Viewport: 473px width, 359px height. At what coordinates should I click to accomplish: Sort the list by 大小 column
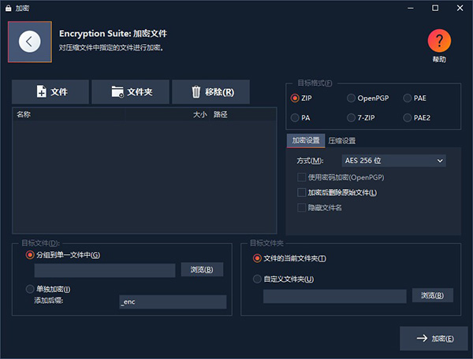(167, 114)
